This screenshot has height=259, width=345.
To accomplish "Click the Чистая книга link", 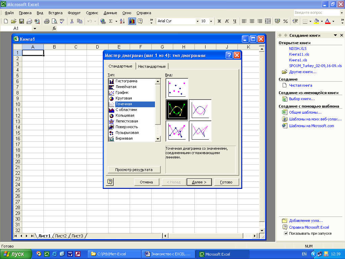I will pyautogui.click(x=301, y=85).
